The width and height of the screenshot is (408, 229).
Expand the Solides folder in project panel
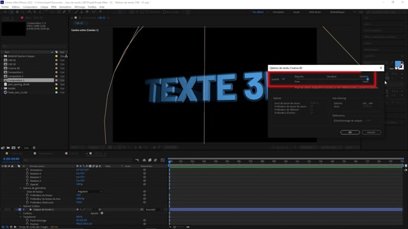(x=2, y=88)
